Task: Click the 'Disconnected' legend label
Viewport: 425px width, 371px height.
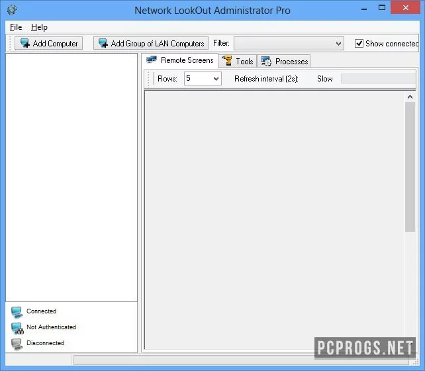Action: pyautogui.click(x=45, y=343)
